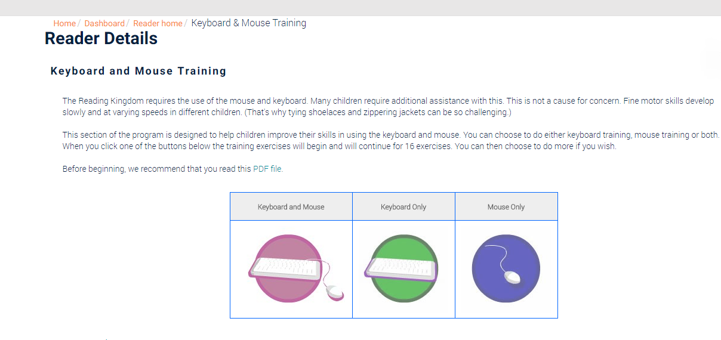Click the Keyboard and Mouse Training section heading

(138, 71)
